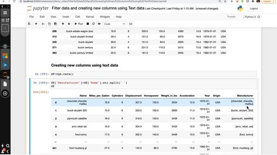Click the Last Checkpoint status text
This screenshot has height=155, width=277.
click(169, 9)
